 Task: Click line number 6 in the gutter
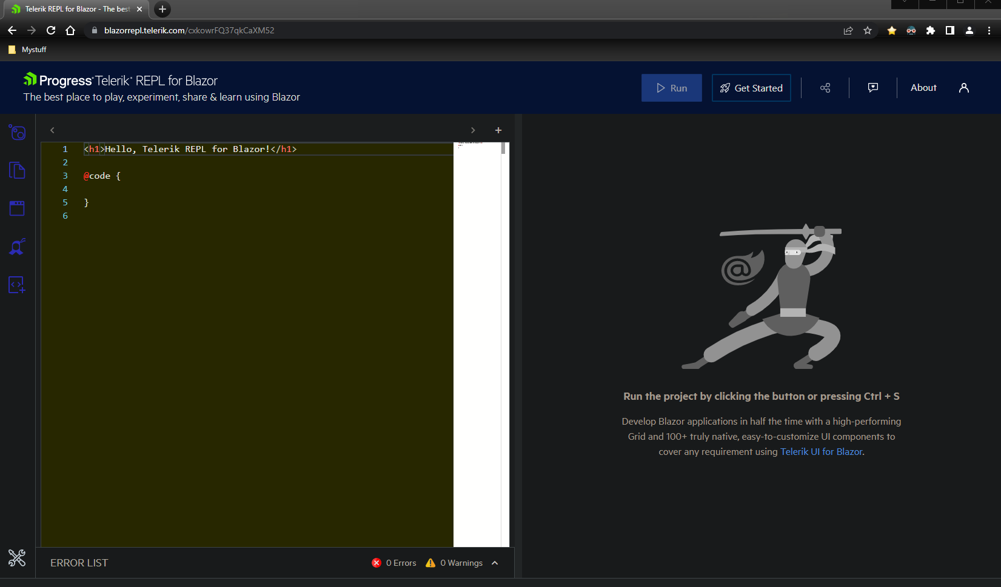65,216
